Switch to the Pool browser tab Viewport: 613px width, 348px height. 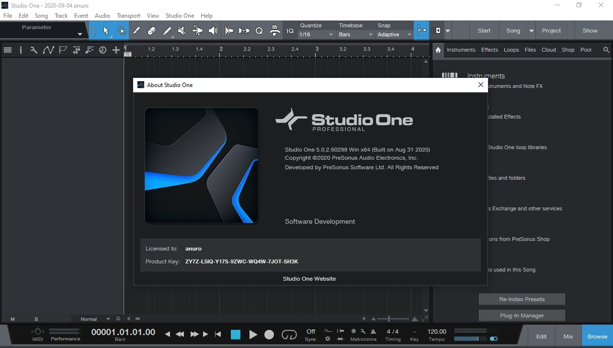586,50
